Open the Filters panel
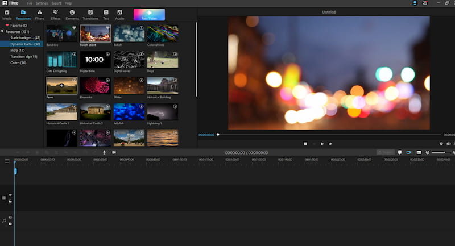Screen dimensions: 455x246 pos(39,12)
